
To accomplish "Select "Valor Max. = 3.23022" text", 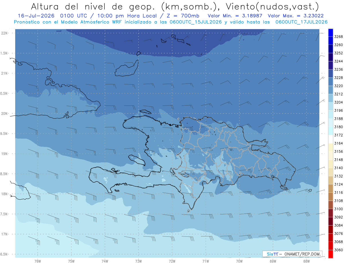I will tap(296, 16).
